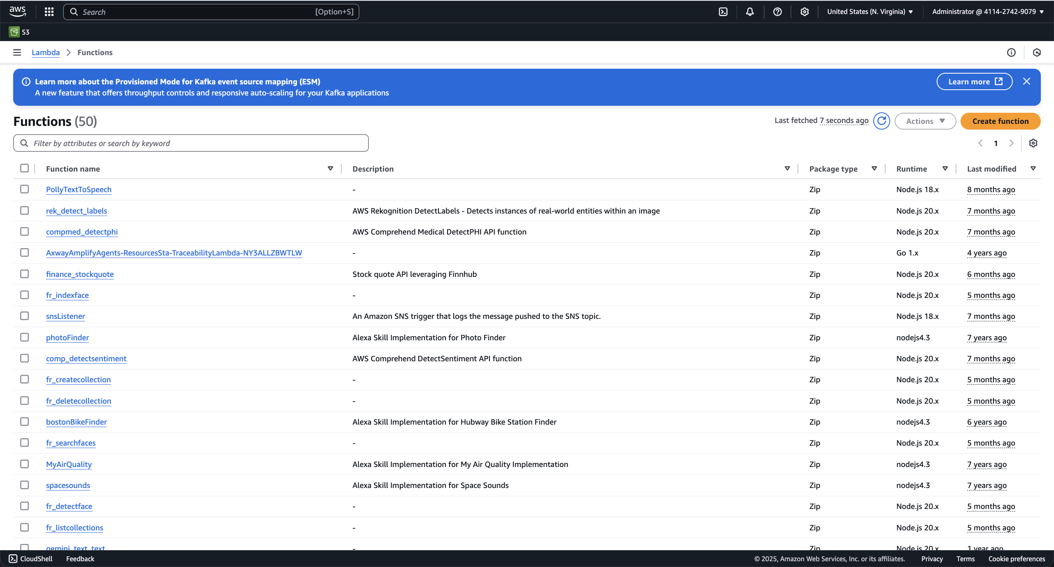Check the finance_stockquote row checkbox
The height and width of the screenshot is (567, 1054).
click(x=25, y=274)
